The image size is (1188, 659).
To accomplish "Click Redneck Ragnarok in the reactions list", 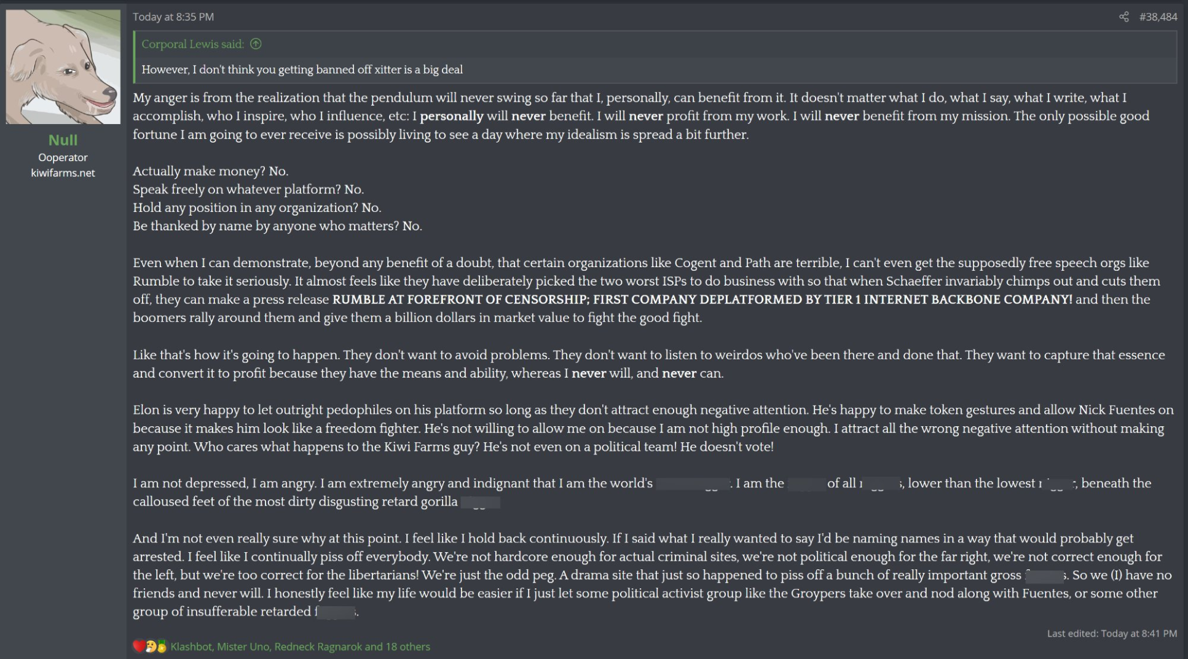I will click(318, 647).
